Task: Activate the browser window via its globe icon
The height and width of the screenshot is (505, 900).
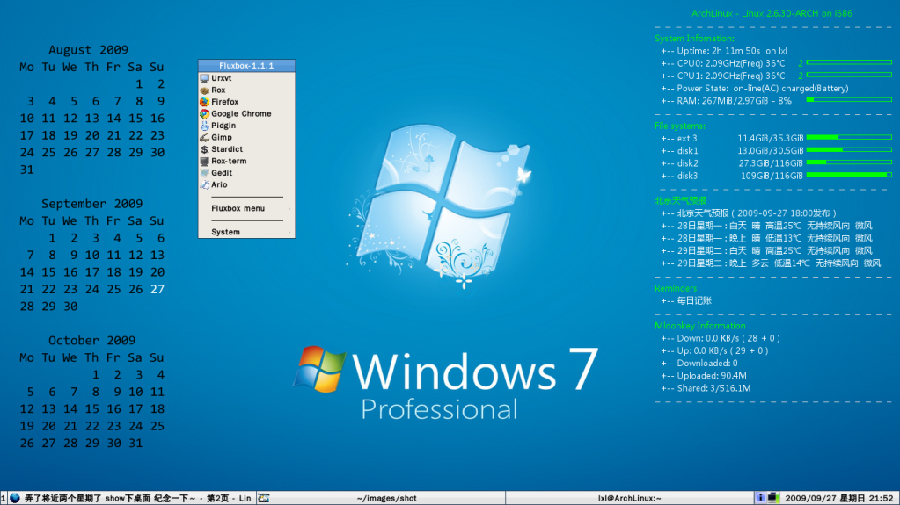Action: point(15,498)
